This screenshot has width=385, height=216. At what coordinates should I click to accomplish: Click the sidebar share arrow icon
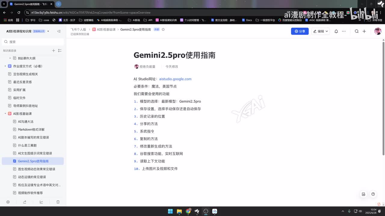[x=25, y=202]
